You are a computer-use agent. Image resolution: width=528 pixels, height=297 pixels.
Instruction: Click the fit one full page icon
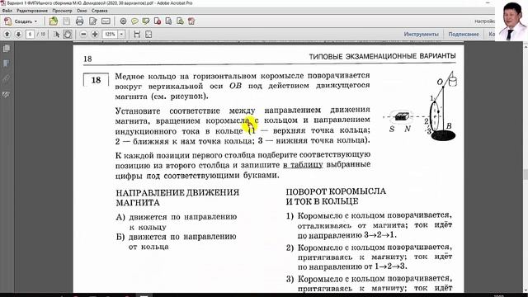tap(148, 34)
